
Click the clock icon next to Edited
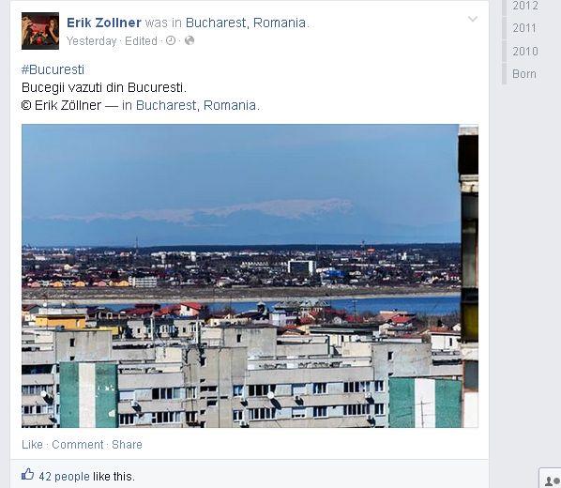pyautogui.click(x=171, y=40)
